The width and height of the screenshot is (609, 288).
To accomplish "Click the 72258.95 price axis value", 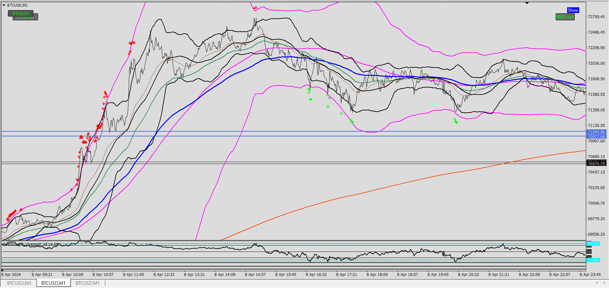I will [x=596, y=48].
